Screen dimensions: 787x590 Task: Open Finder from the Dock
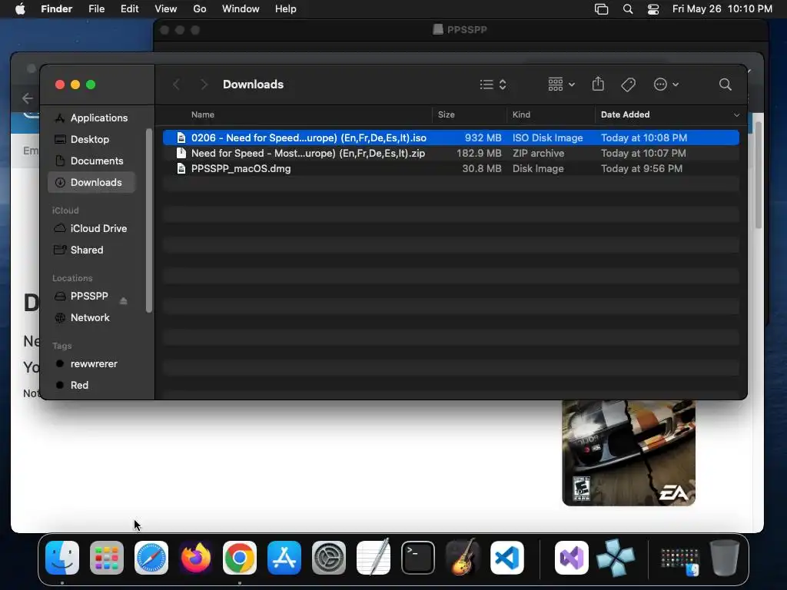(x=62, y=558)
